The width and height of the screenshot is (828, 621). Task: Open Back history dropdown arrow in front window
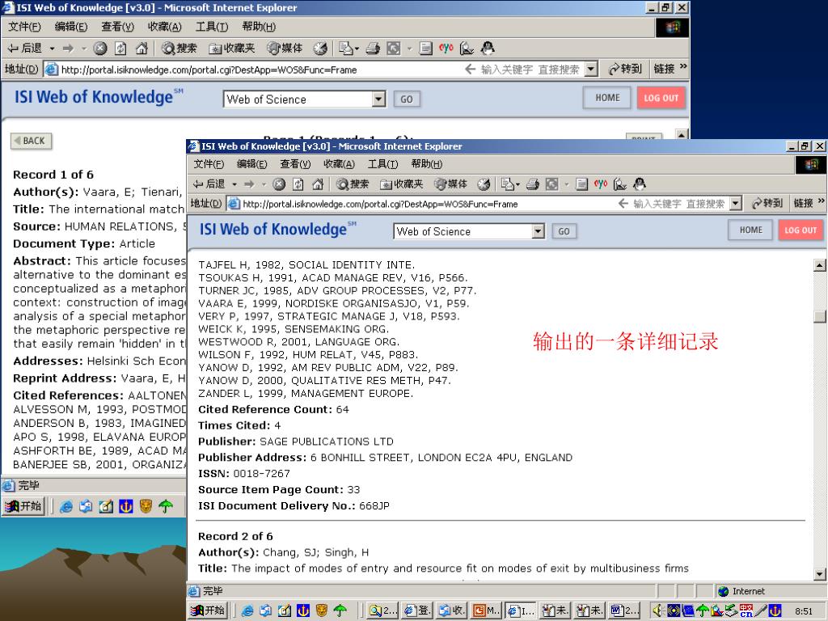point(234,184)
